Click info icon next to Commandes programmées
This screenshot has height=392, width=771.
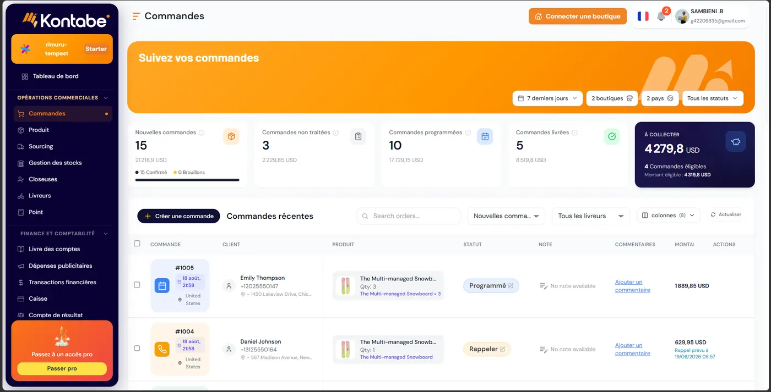coord(468,132)
